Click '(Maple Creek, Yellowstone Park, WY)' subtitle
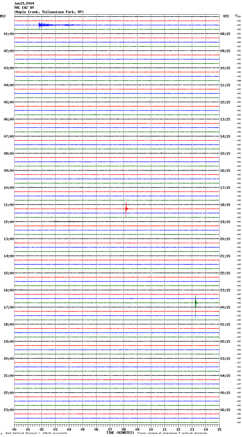 (49, 12)
